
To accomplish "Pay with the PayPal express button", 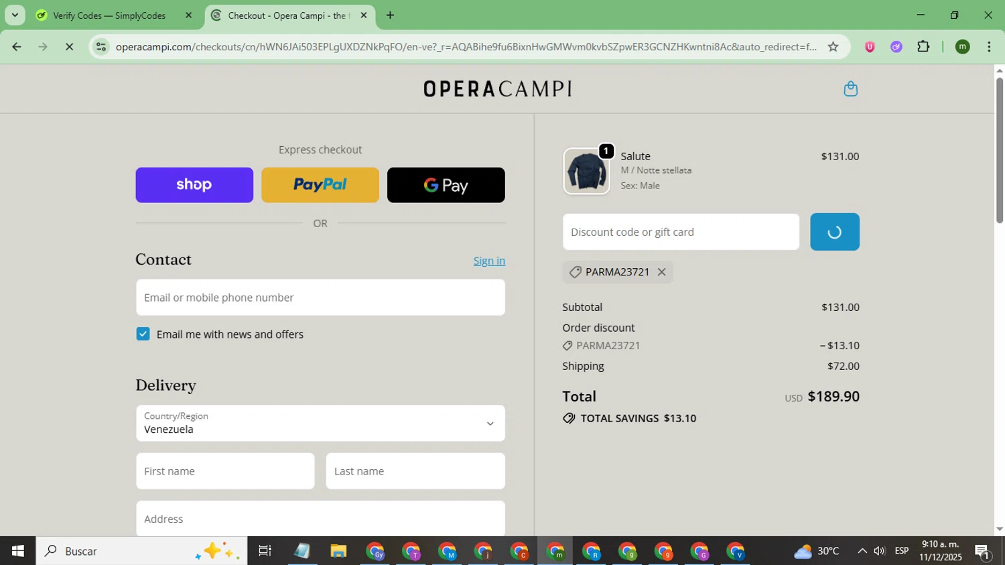I will (320, 185).
